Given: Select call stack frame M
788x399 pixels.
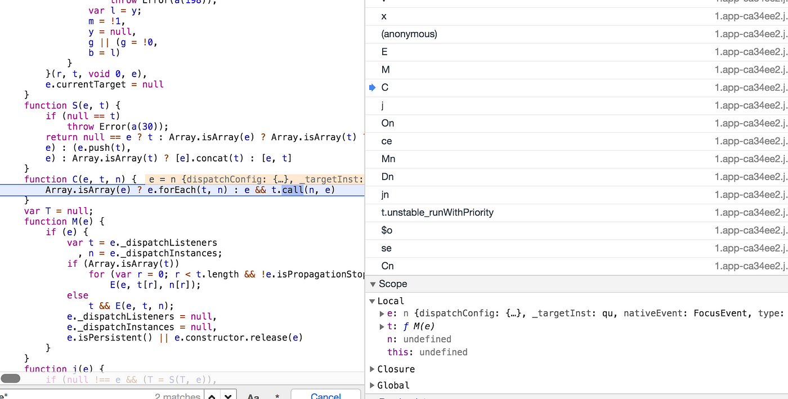Looking at the screenshot, I should (x=576, y=70).
